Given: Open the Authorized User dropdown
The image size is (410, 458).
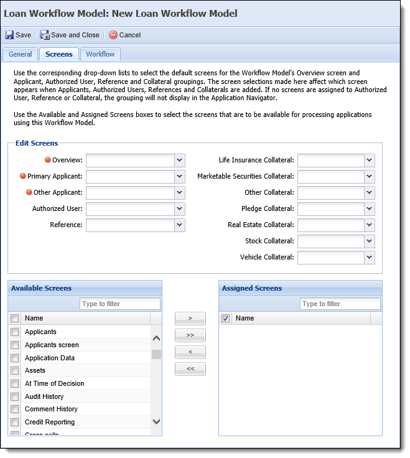Looking at the screenshot, I should 180,209.
